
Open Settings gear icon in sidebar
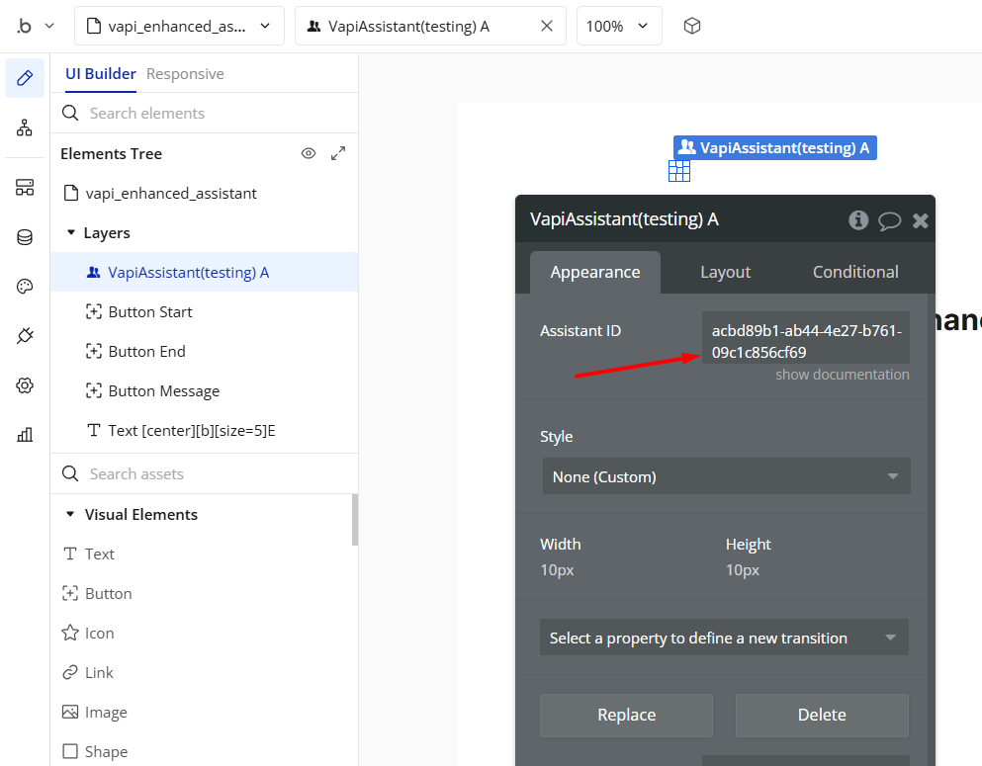[x=25, y=385]
